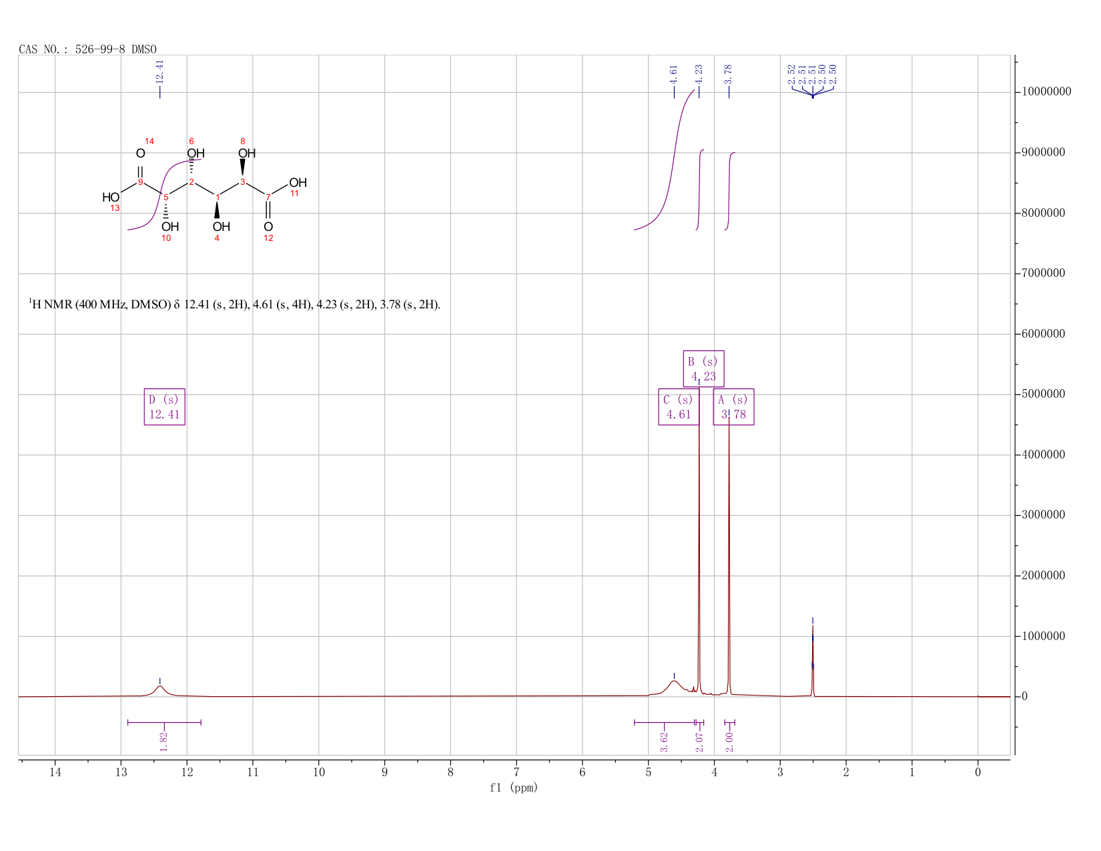The height and width of the screenshot is (851, 1101).
Task: Click the CAS NO. 526-99-8 DMSO title
Action: (87, 49)
